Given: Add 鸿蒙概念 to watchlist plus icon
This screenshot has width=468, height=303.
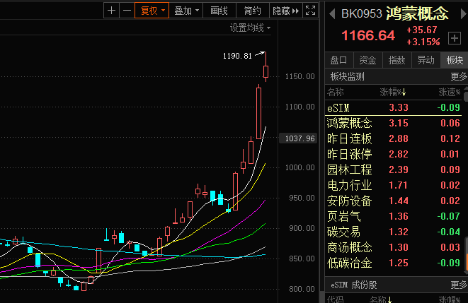Looking at the screenshot, I should pos(455,38).
